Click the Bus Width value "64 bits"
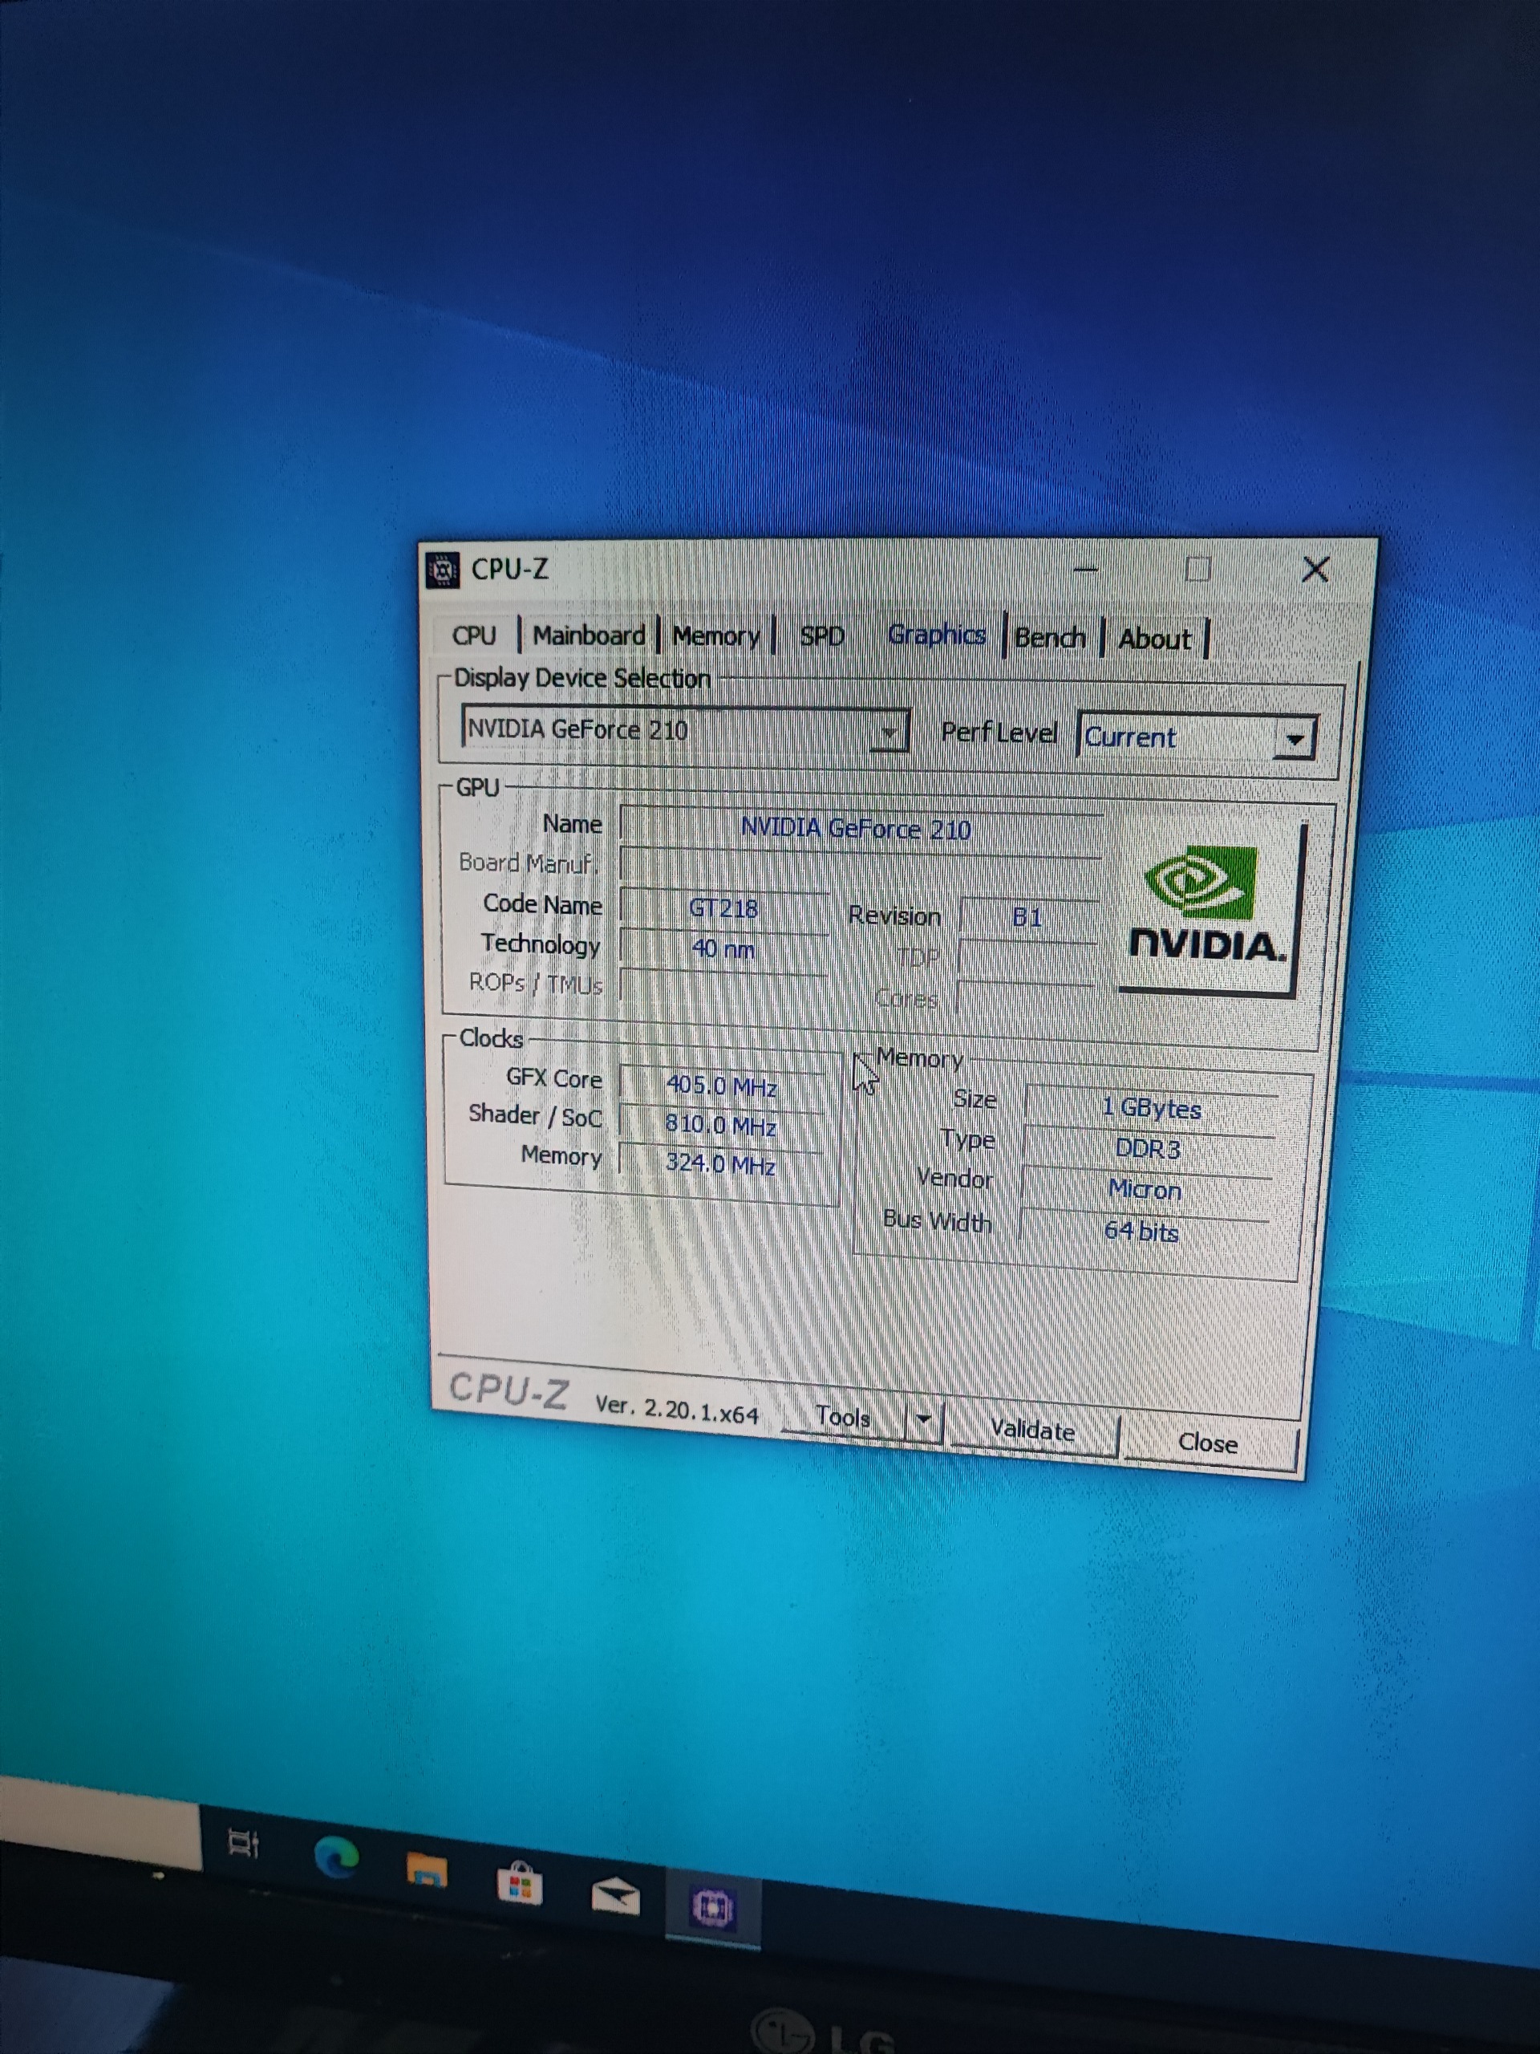The image size is (1540, 2054). [1141, 1232]
